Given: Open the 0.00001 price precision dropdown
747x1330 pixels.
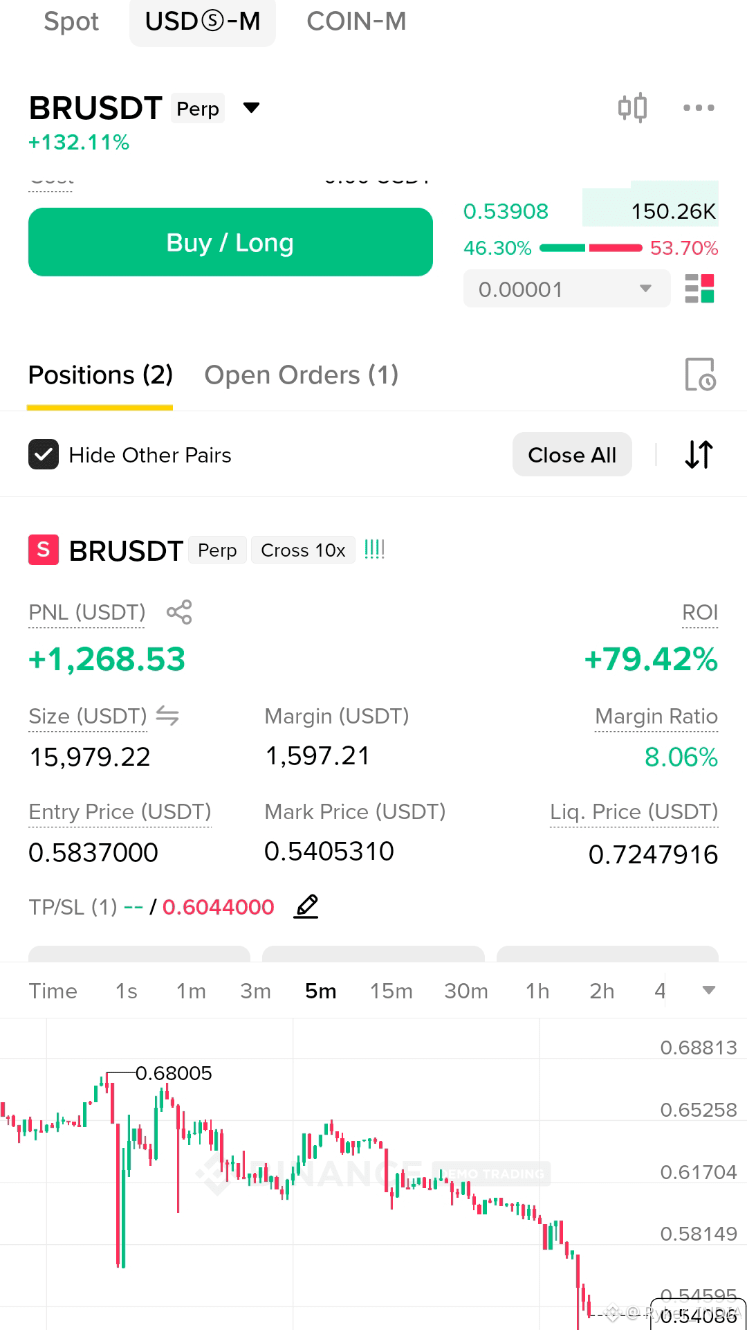Looking at the screenshot, I should [566, 289].
